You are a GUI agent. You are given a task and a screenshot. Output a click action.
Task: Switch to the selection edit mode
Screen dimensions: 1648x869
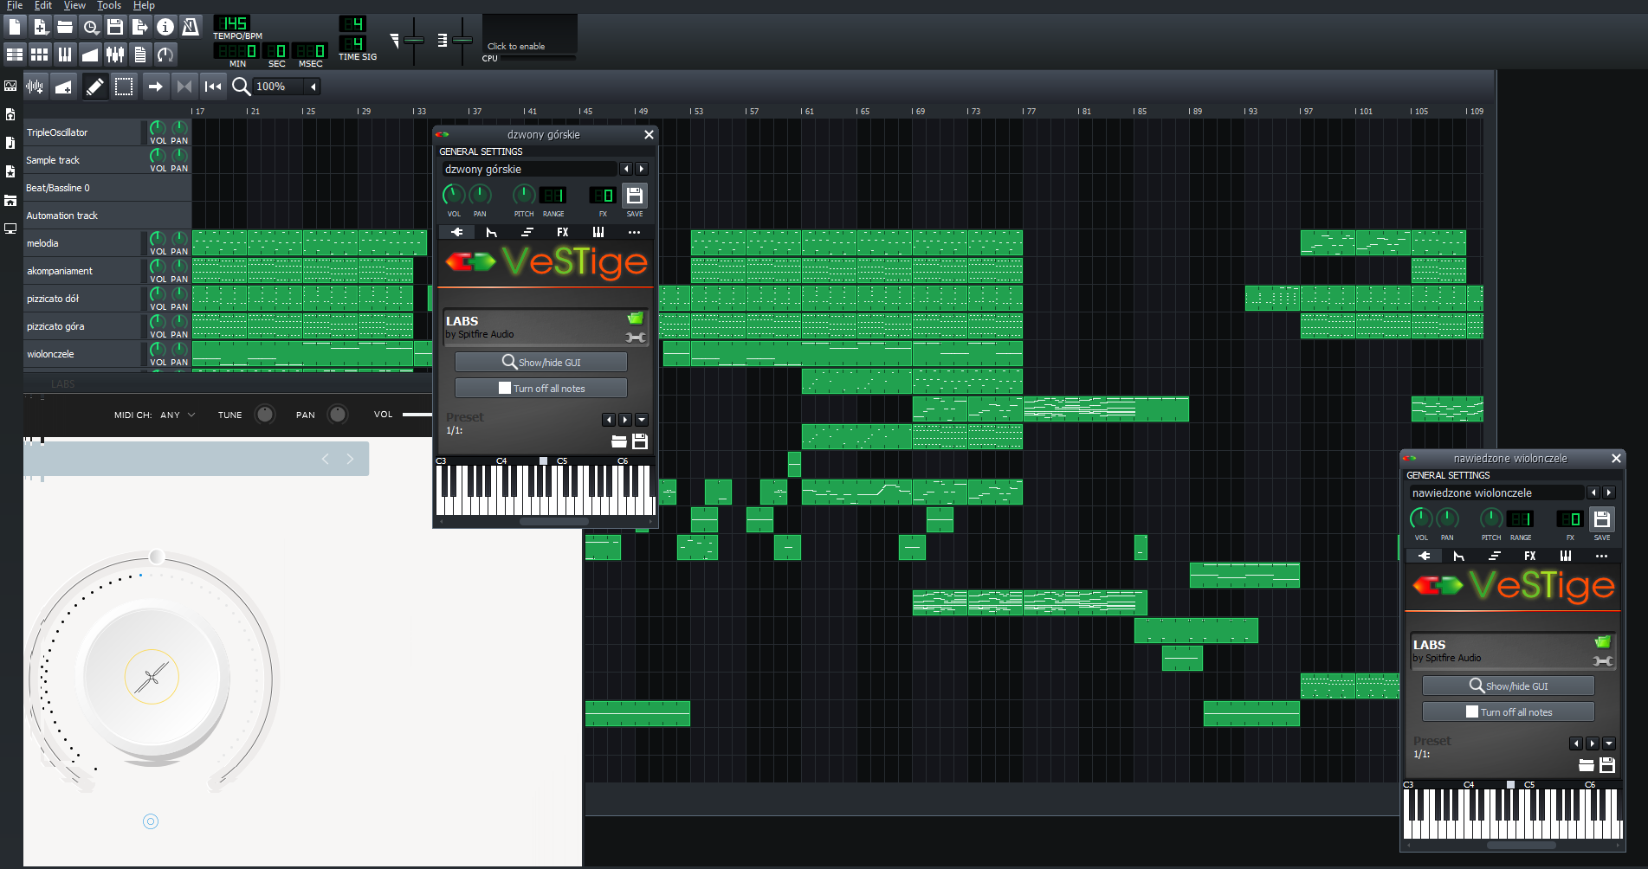click(124, 87)
